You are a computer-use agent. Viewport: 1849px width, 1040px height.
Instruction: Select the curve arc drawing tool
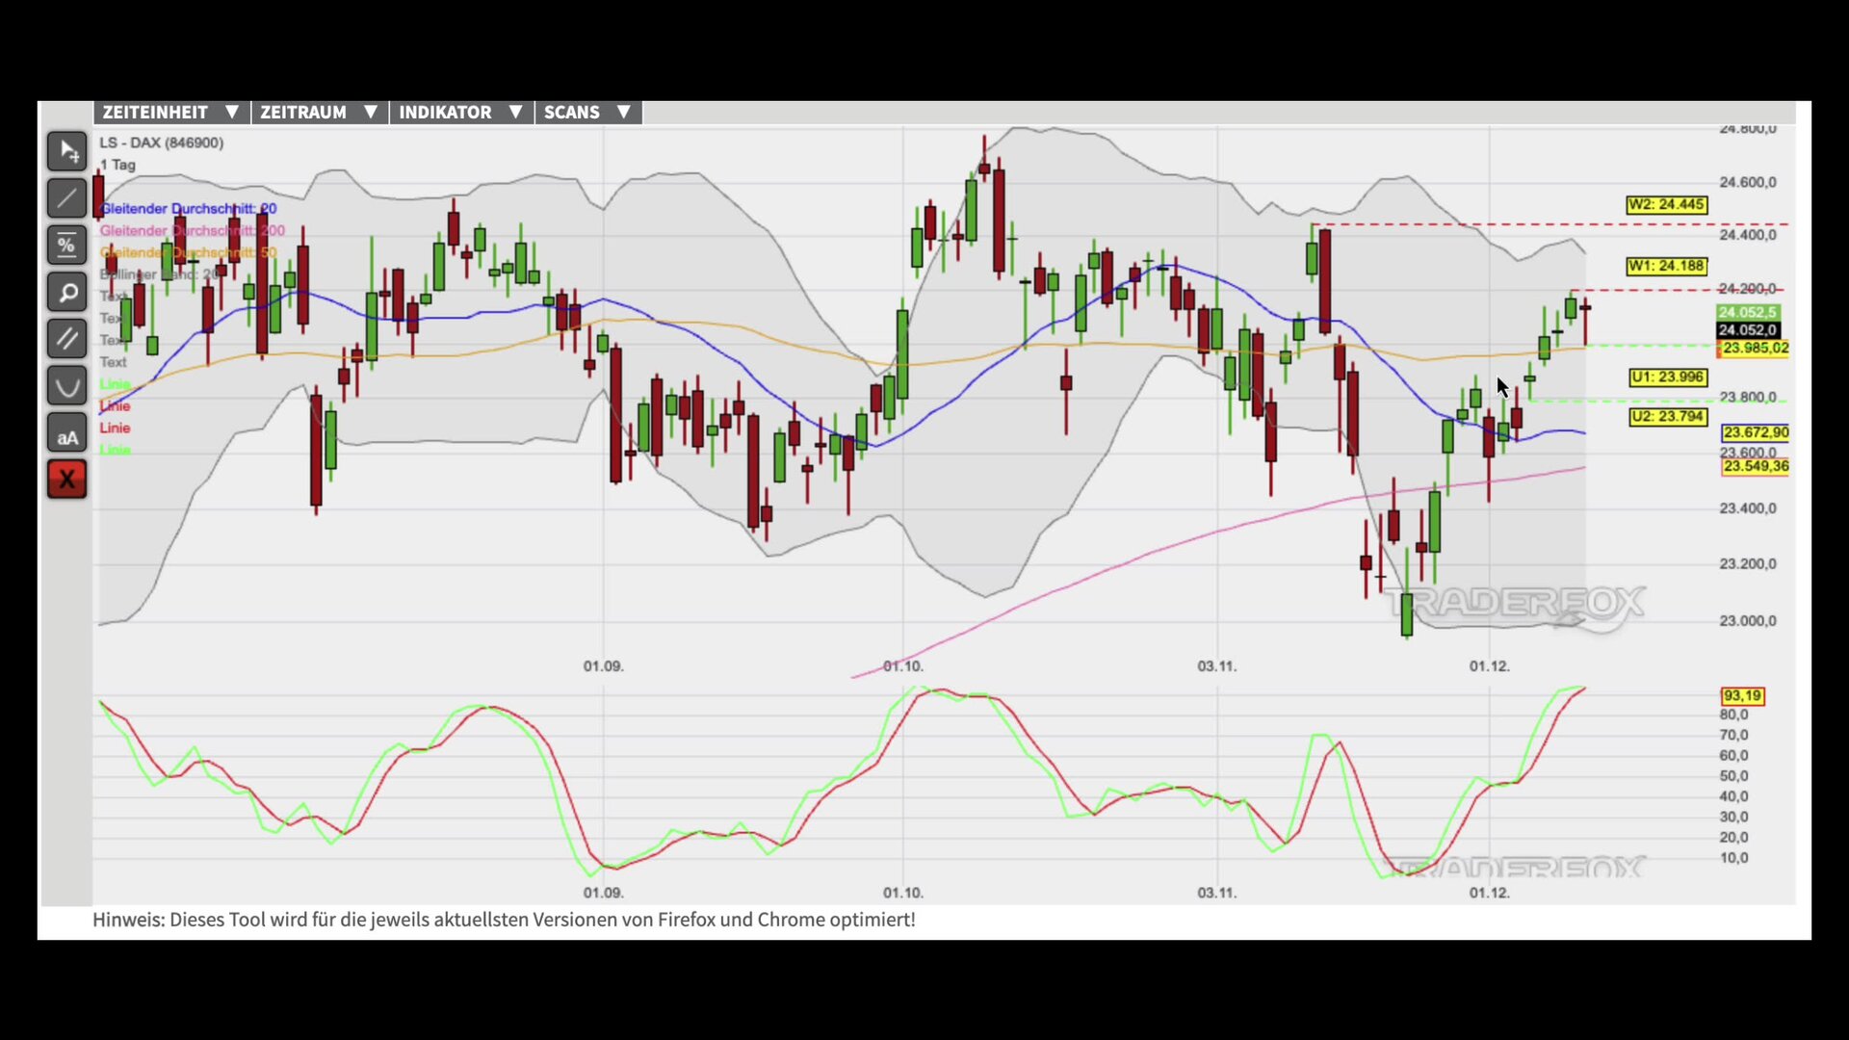pos(67,386)
